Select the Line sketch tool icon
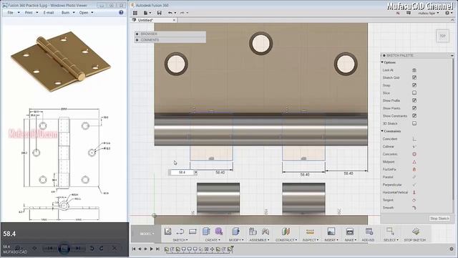The height and width of the screenshot is (258, 458). point(180,231)
